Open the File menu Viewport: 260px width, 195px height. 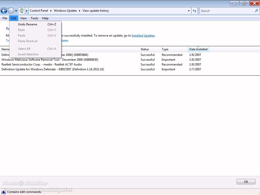tap(5, 18)
